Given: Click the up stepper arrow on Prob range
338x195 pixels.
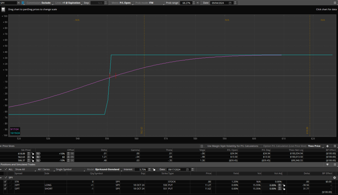Looking at the screenshot, I should point(194,2).
